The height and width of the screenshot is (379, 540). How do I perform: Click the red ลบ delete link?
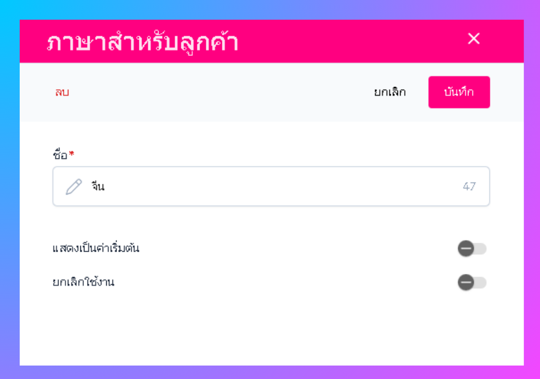click(x=62, y=93)
